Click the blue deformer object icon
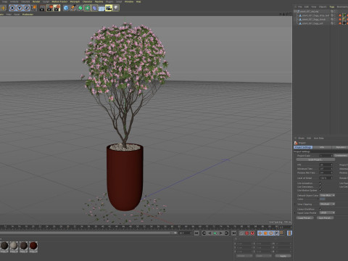This screenshot has width=348, height=261. tap(94, 8)
